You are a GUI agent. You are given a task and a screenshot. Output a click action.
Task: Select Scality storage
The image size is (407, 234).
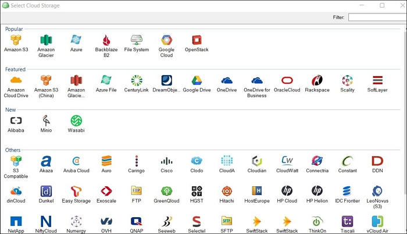coord(347,83)
